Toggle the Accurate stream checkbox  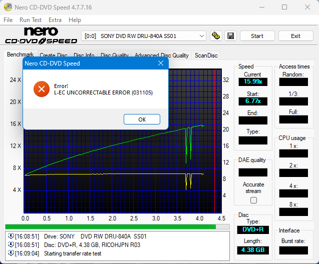253,200
